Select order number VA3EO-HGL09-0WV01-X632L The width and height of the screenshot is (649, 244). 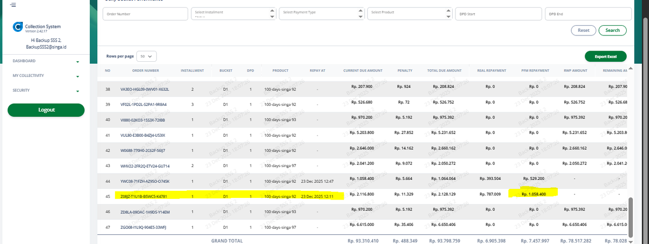pos(145,89)
